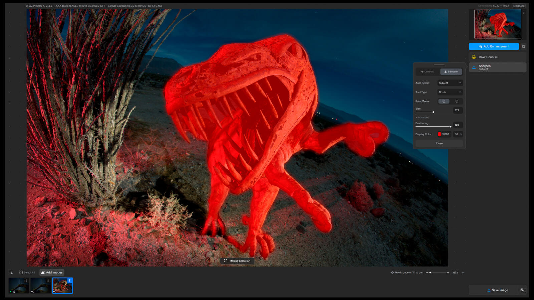Open the selected dinosaur thumbnail's three-dot menu
This screenshot has height=300, width=534.
pos(70,281)
